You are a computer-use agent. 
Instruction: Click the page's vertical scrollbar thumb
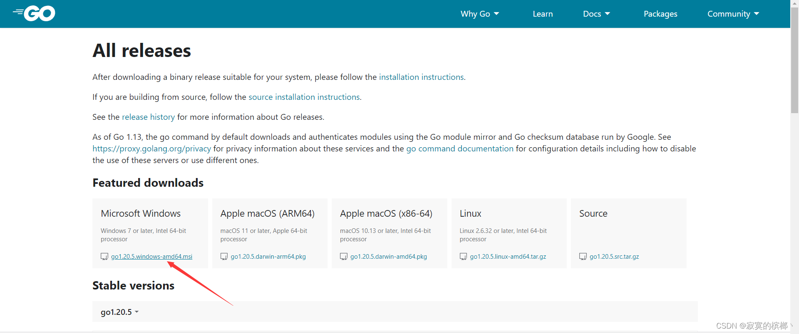click(794, 60)
